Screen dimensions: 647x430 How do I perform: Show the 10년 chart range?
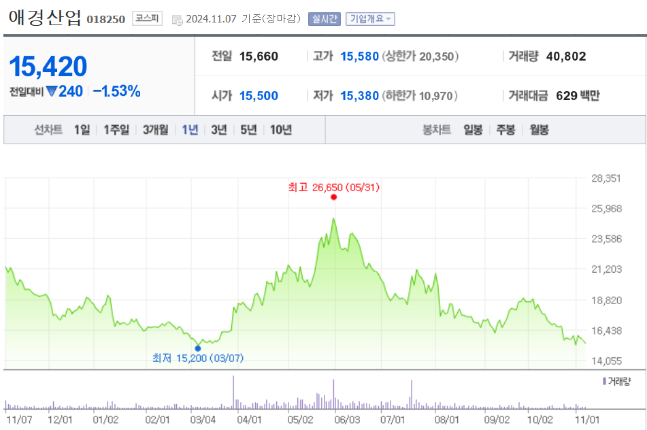point(281,130)
